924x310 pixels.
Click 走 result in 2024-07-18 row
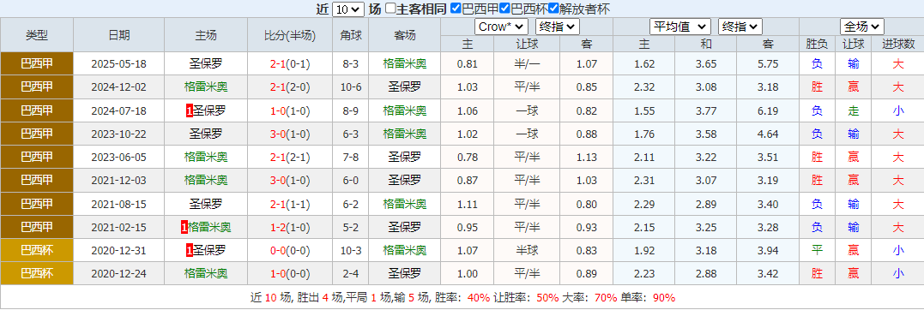pyautogui.click(x=854, y=110)
